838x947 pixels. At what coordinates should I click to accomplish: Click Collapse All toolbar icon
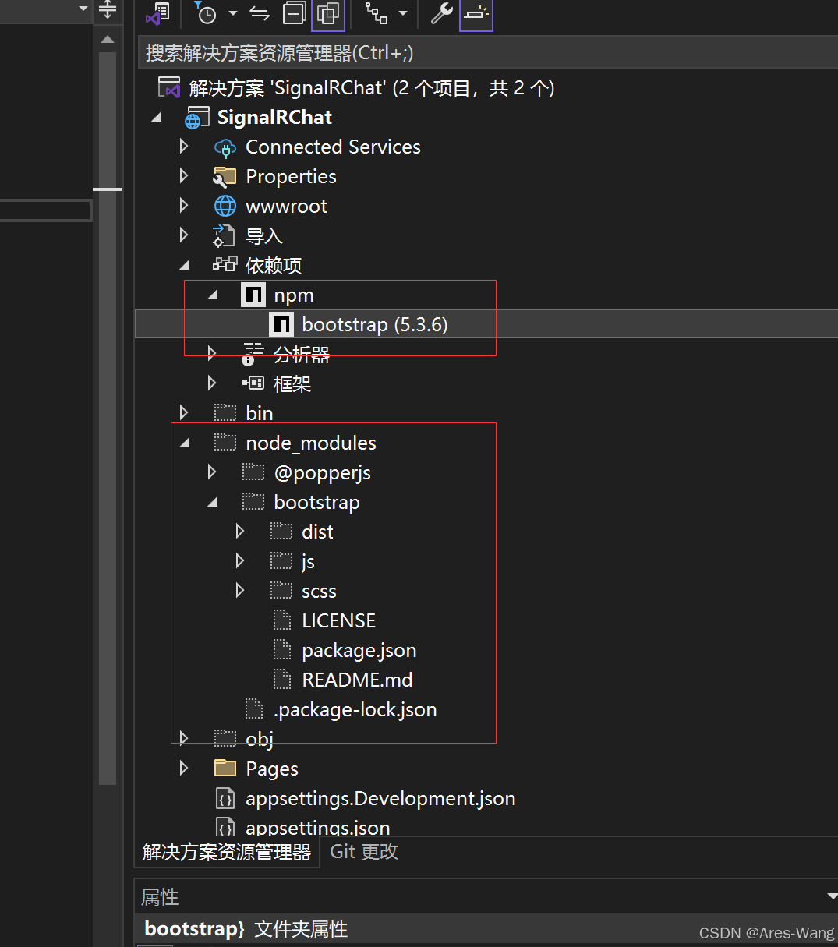coord(294,13)
